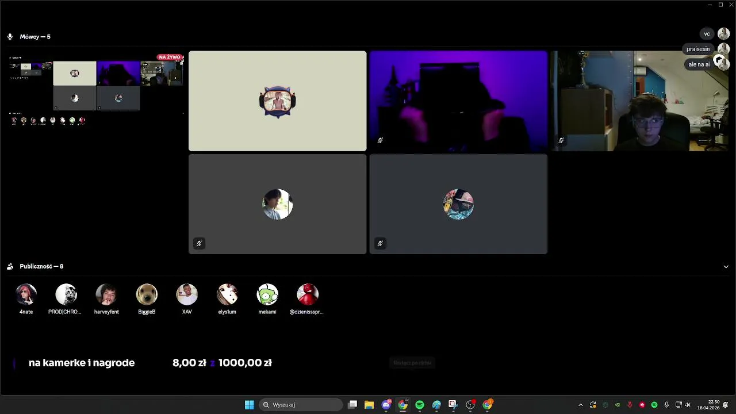
Task: Expand the hidden system tray icons chevron
Action: coord(580,405)
